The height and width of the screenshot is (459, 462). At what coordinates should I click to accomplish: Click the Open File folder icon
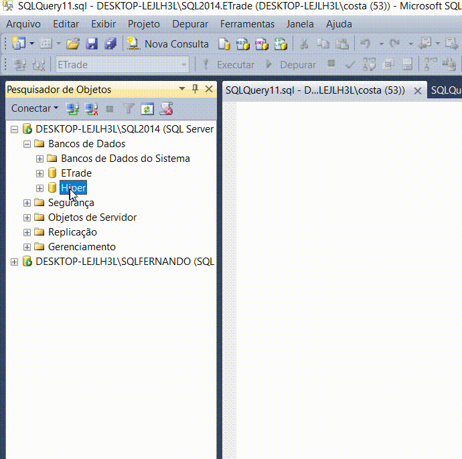point(73,44)
